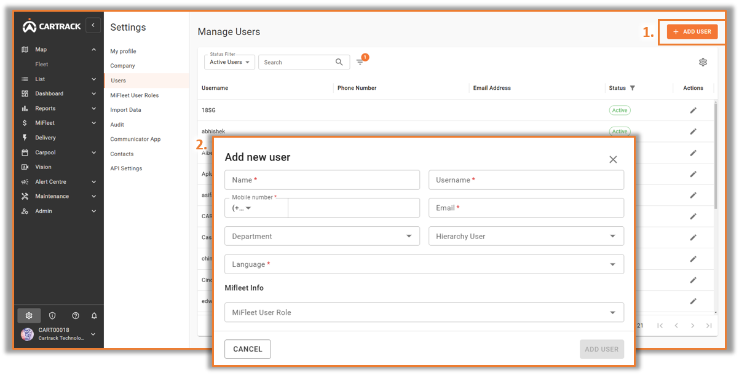
Task: Open Reports via its bar chart icon
Action: (25, 109)
